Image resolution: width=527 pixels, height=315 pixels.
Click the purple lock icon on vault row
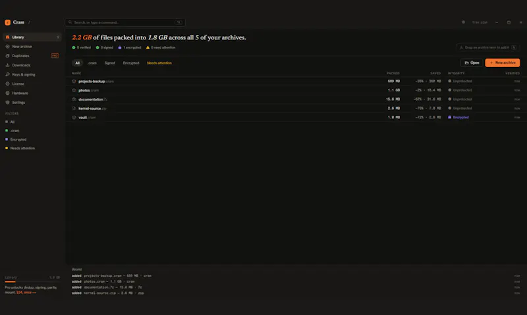coord(450,117)
